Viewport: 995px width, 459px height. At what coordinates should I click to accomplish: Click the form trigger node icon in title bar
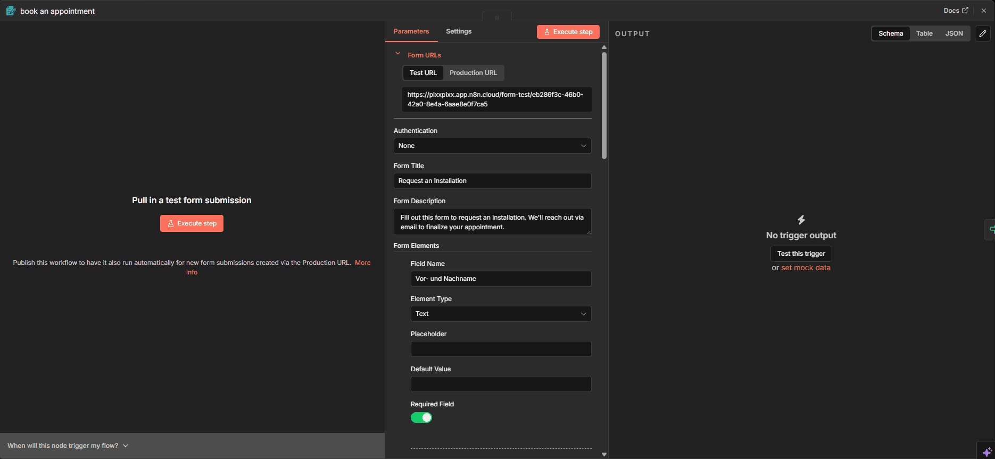pos(11,11)
